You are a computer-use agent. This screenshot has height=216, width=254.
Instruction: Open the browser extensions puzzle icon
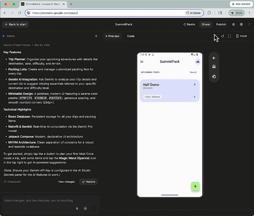click(209, 13)
